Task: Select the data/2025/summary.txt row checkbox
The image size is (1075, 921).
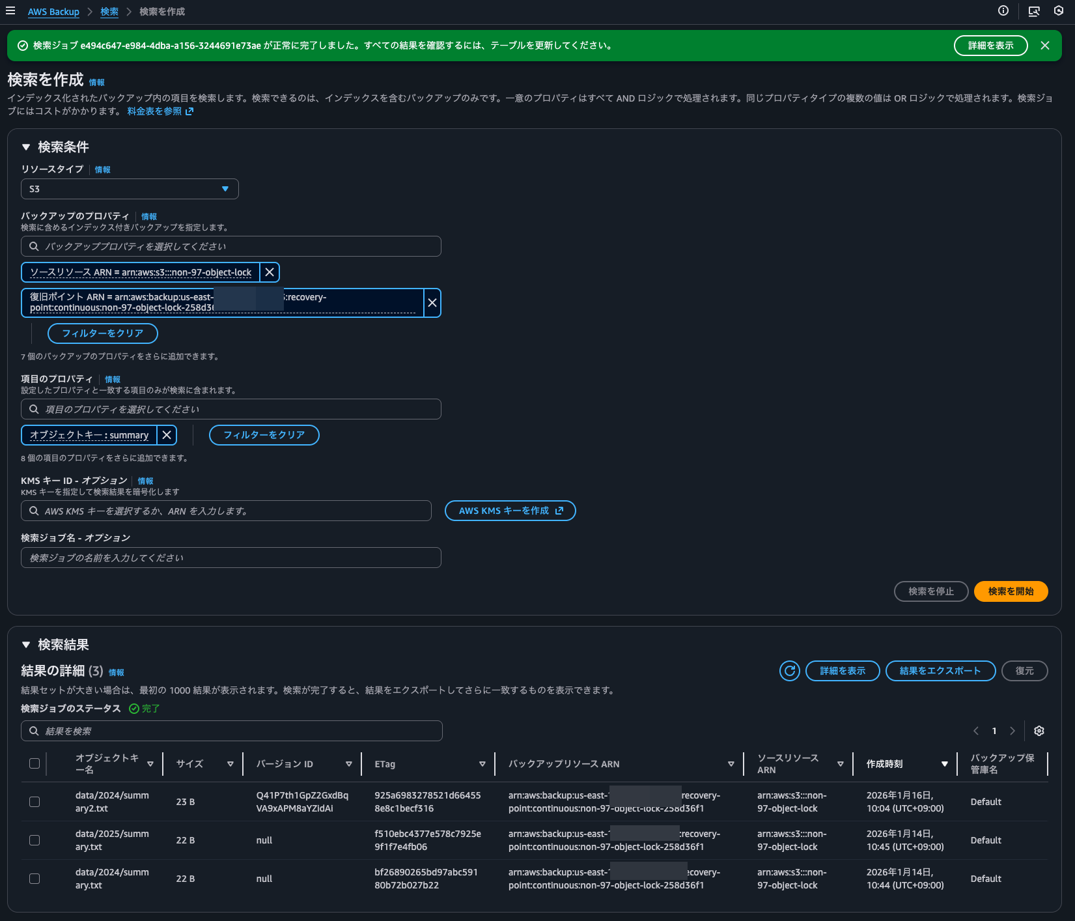Action: coord(35,840)
